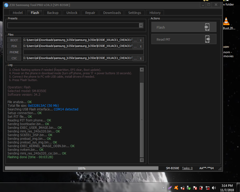Browse for PDA file with ellipsis button
This screenshot has height=192, width=240.
pyautogui.click(x=135, y=46)
